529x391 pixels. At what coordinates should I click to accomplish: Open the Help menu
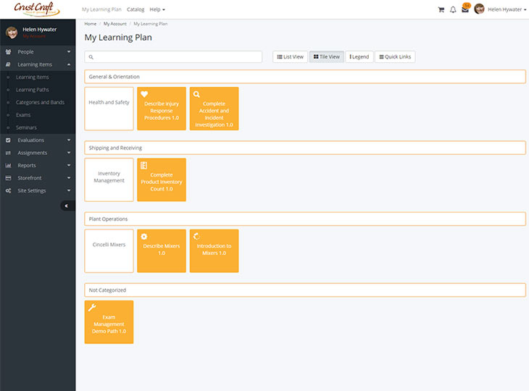tap(157, 9)
